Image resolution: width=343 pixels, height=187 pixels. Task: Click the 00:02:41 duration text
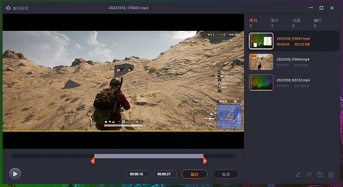282,86
